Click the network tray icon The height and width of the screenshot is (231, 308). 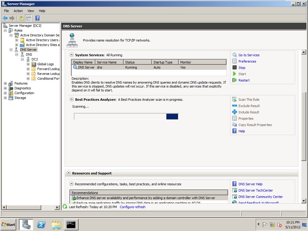[272, 224]
